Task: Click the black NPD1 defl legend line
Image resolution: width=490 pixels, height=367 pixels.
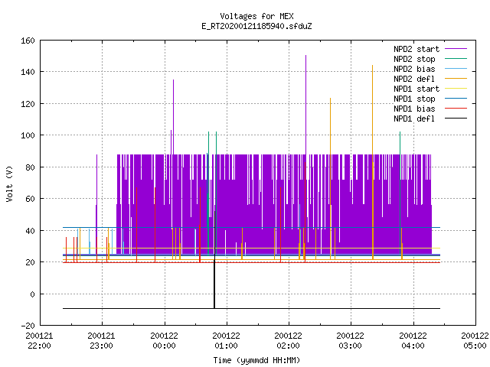Action: (x=456, y=119)
